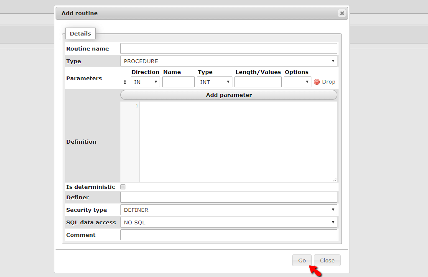This screenshot has width=428, height=277.
Task: Click the Add routine dialog title
Action: pyautogui.click(x=79, y=13)
